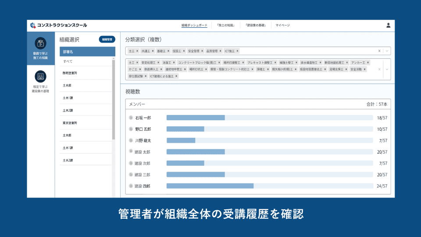Click 建設 次郎 member avatar icon
The image size is (421, 237).
click(x=131, y=163)
